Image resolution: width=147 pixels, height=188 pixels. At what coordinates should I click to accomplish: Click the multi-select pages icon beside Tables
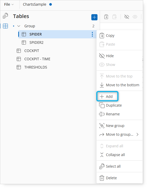tap(5, 16)
